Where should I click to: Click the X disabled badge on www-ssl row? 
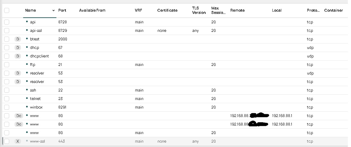click(x=18, y=141)
